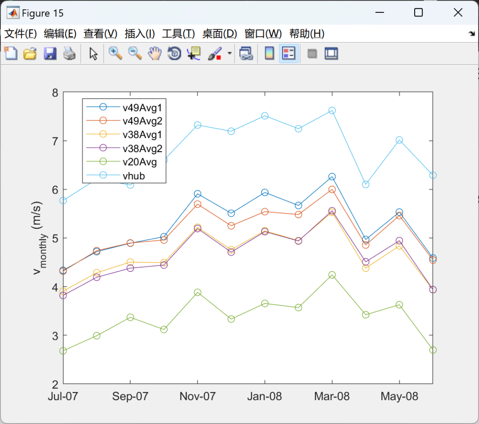Show Plot Tools and dock figure

click(x=331, y=54)
